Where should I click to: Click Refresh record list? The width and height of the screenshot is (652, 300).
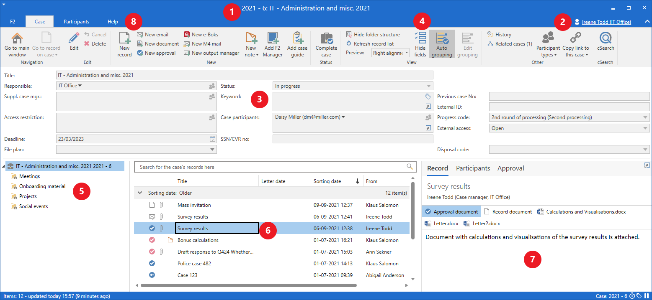[x=370, y=44]
